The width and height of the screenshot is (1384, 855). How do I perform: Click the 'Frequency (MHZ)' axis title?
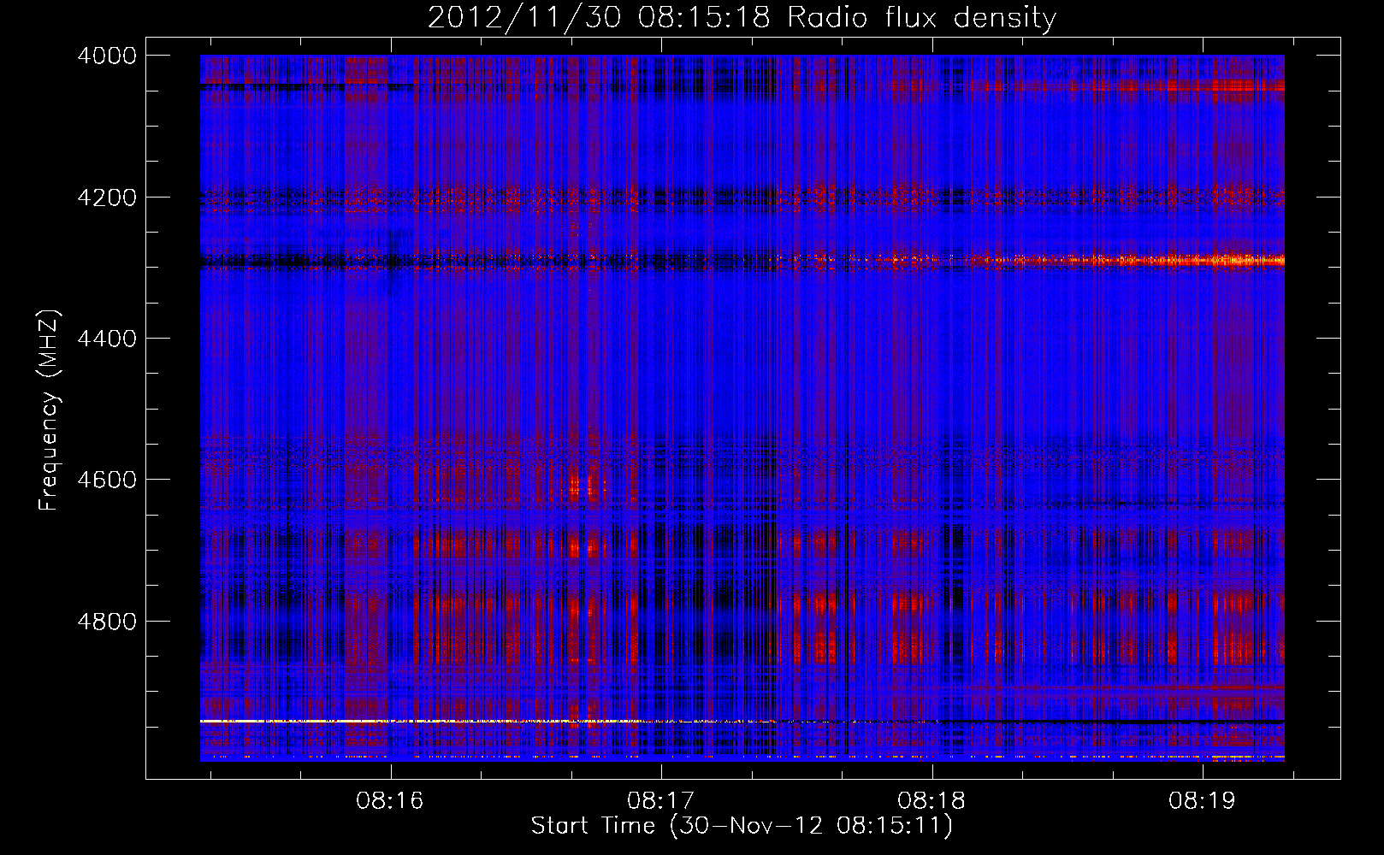point(50,410)
